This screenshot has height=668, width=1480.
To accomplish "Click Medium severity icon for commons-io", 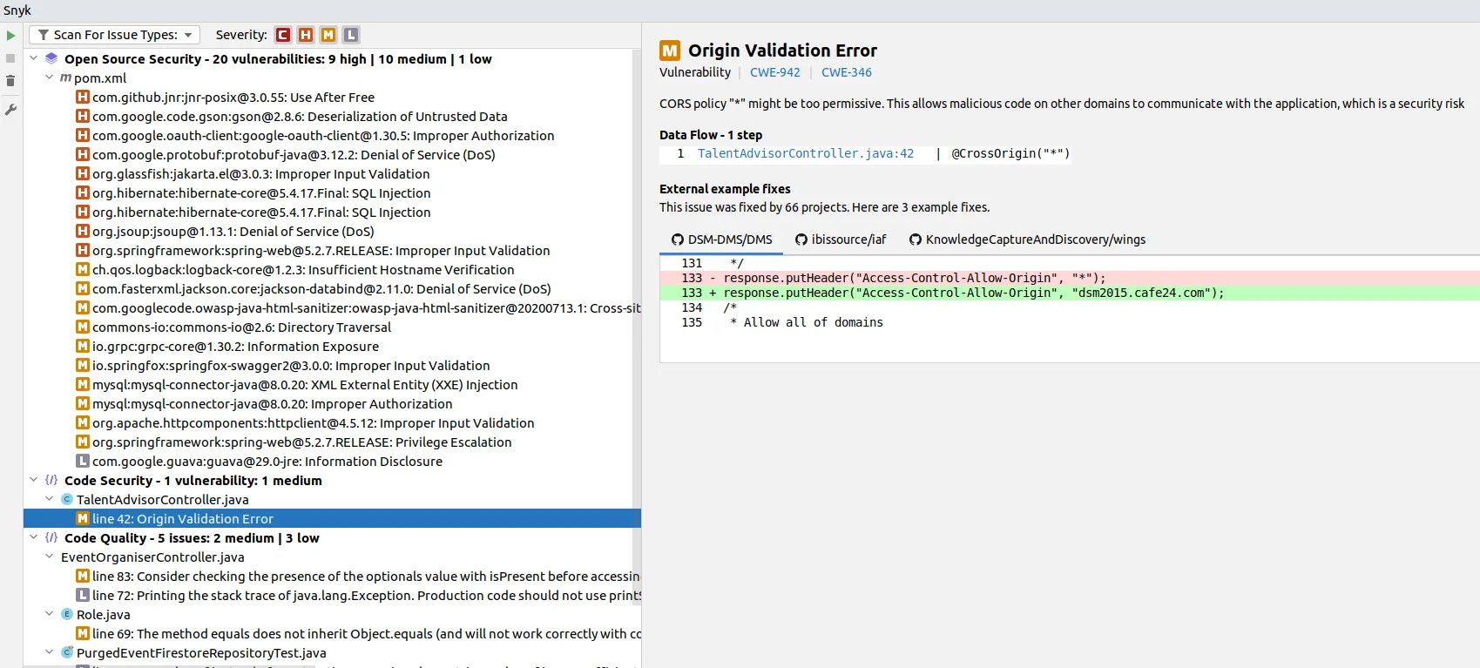I will (x=83, y=327).
